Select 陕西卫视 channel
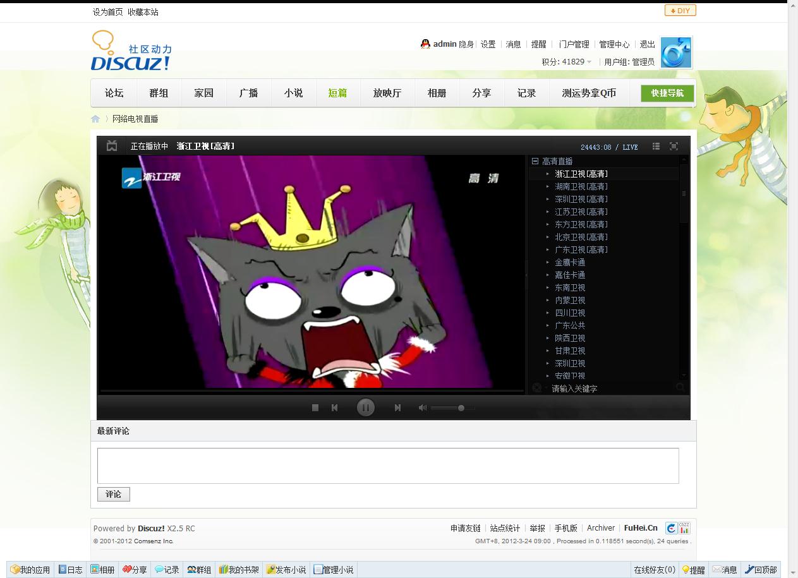The image size is (798, 578). (570, 338)
